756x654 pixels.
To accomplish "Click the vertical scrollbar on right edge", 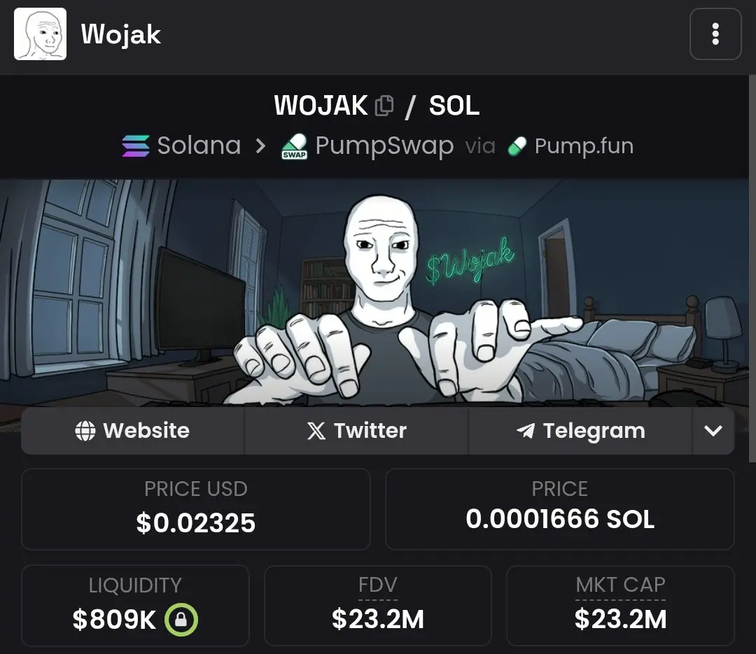I will pyautogui.click(x=752, y=269).
